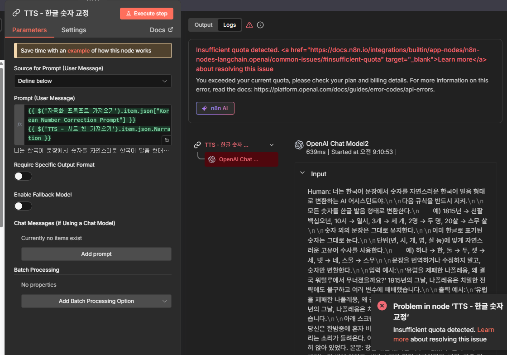Open the Settings tab
The width and height of the screenshot is (507, 355).
point(74,30)
